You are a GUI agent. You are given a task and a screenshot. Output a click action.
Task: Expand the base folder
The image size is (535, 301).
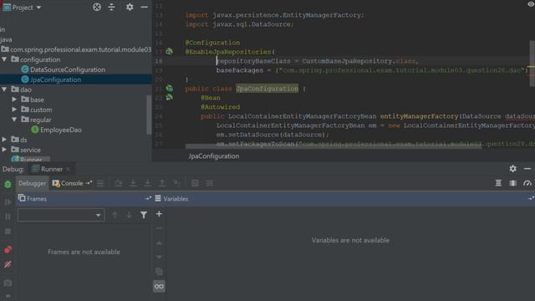pyautogui.click(x=14, y=99)
